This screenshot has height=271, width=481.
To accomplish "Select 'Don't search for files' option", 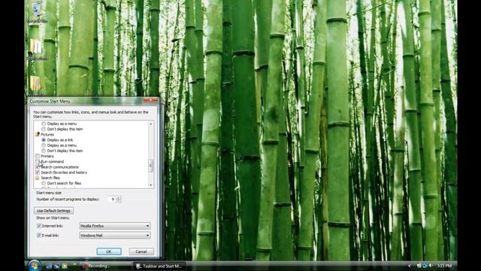I will [44, 183].
